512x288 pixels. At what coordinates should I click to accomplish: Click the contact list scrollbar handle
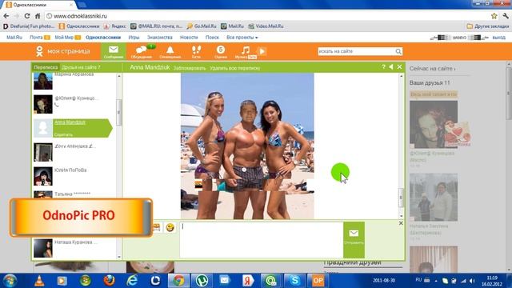pyautogui.click(x=119, y=112)
